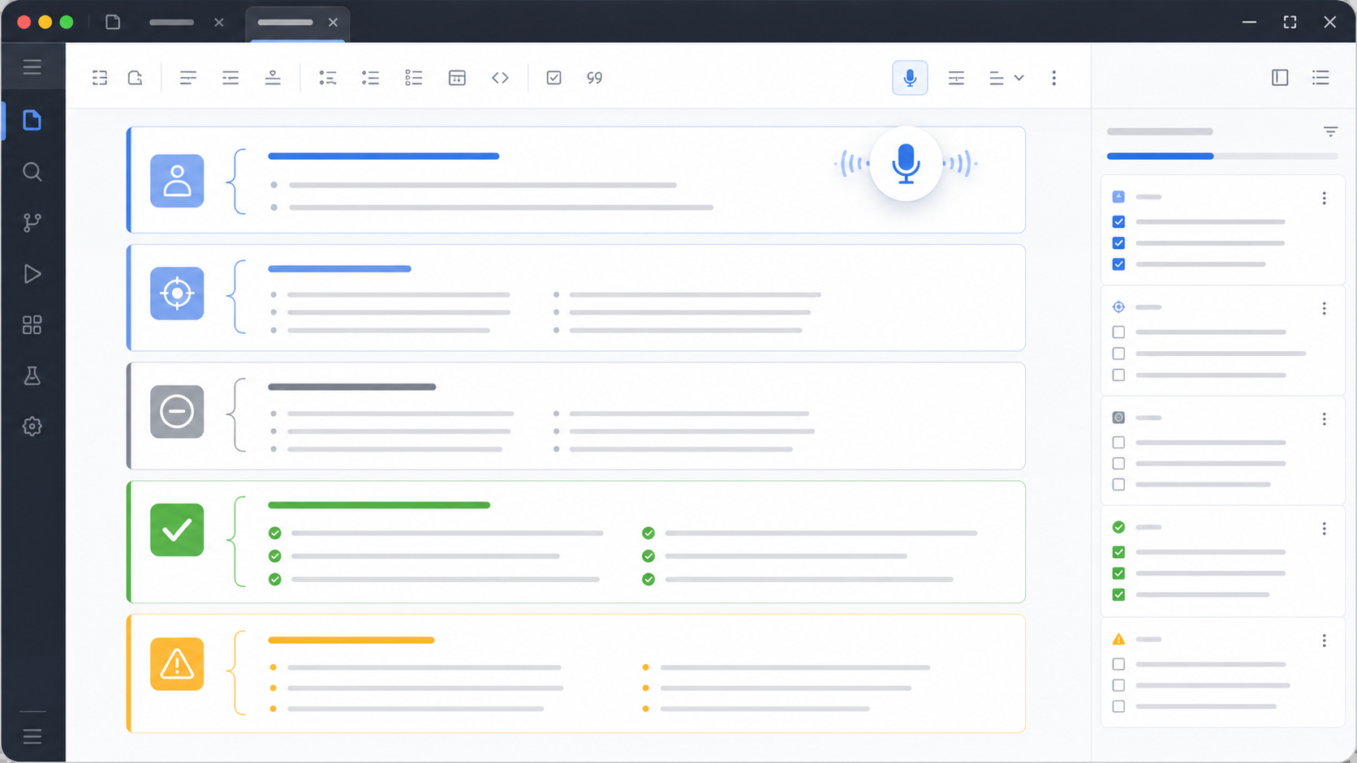Select the document explorer sidebar icon
This screenshot has height=763, width=1357.
point(32,120)
